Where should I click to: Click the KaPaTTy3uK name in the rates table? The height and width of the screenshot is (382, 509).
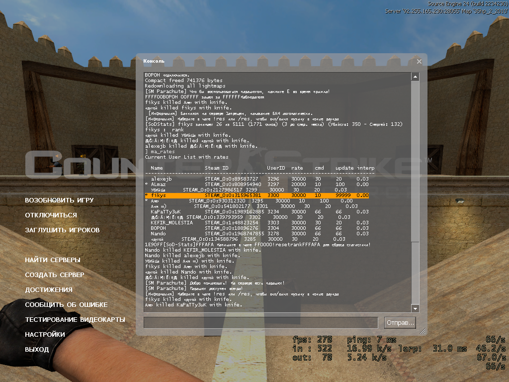pyautogui.click(x=166, y=211)
